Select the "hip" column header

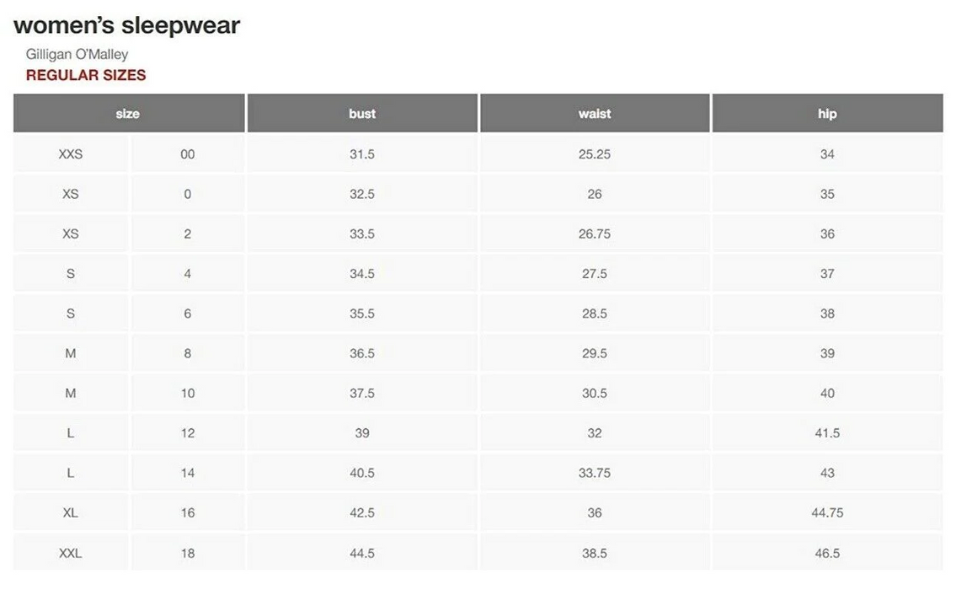827,114
